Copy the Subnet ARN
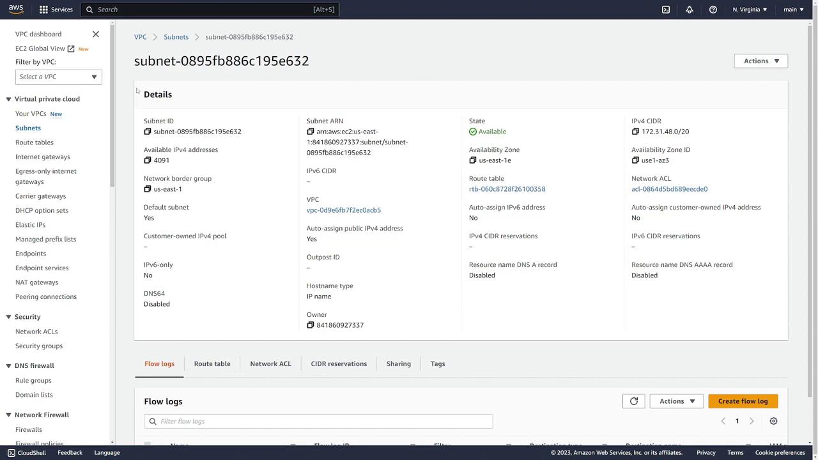The width and height of the screenshot is (818, 460). tap(311, 132)
